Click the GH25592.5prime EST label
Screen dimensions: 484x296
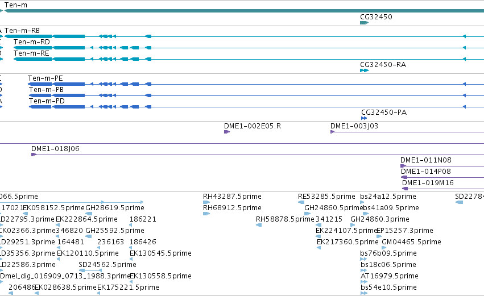(x=115, y=231)
